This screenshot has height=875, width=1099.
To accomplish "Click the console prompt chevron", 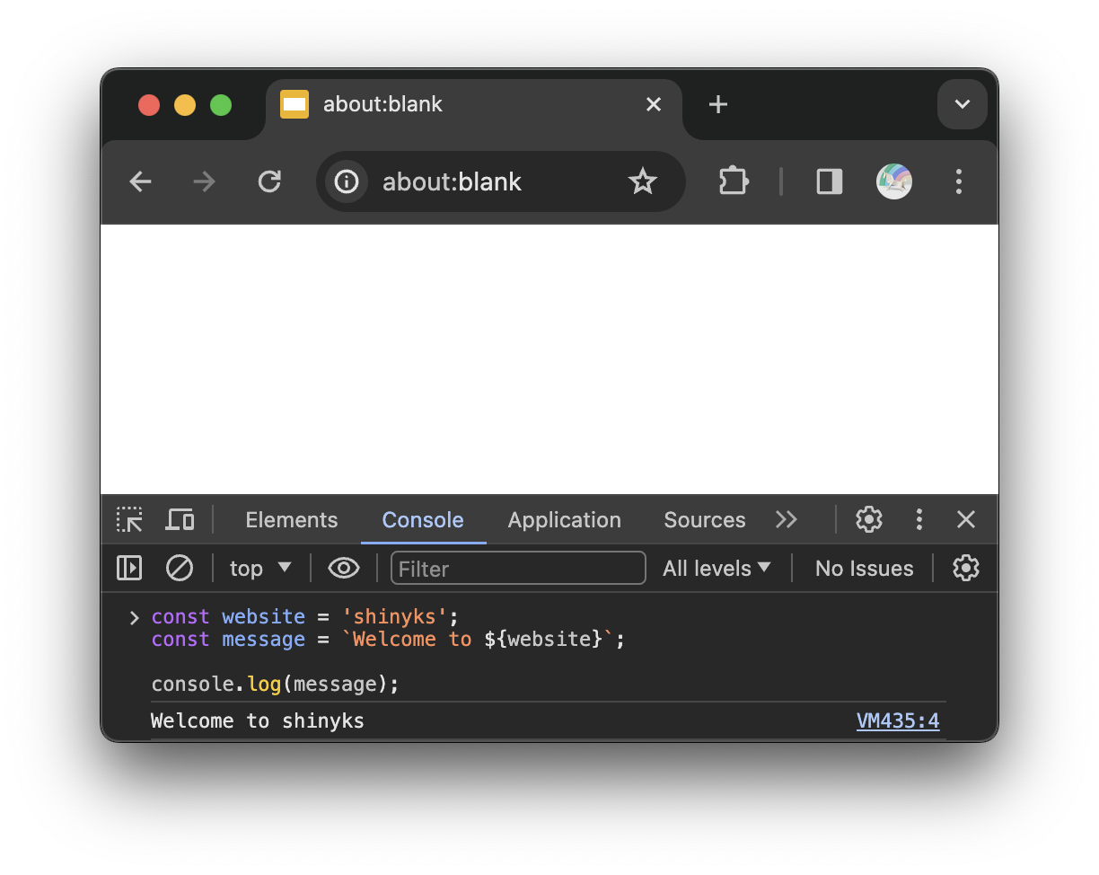I will point(135,617).
